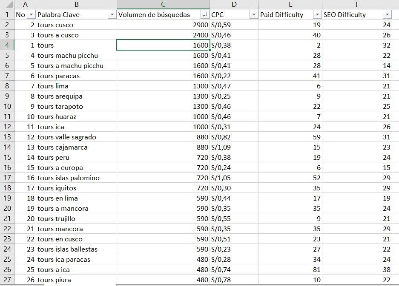Click cell 'tours ica' in row 12

coord(76,127)
